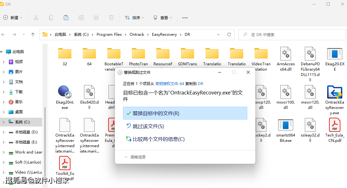
Task: Open the 密钥授权文件-64 source link
Action: [x=170, y=83]
